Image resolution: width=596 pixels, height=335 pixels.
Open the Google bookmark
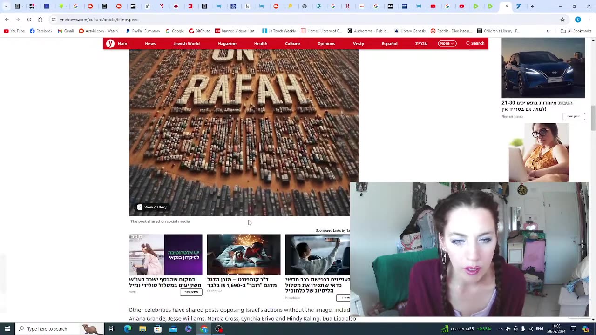click(175, 31)
